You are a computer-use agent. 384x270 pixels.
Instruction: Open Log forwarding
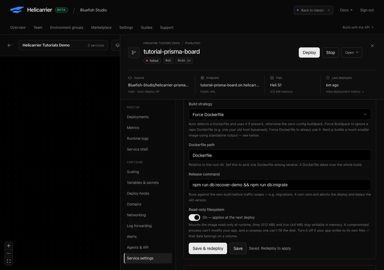coord(148,226)
